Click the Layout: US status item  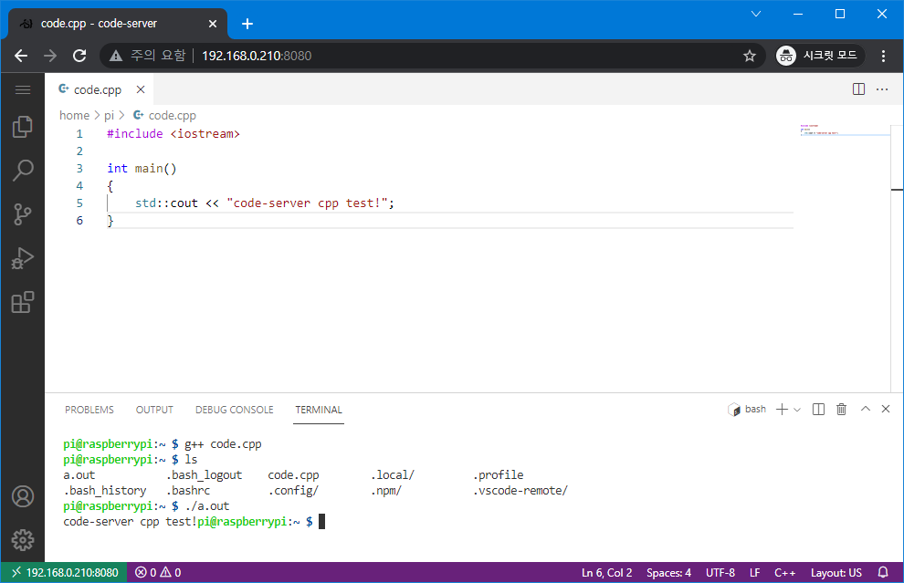click(836, 573)
